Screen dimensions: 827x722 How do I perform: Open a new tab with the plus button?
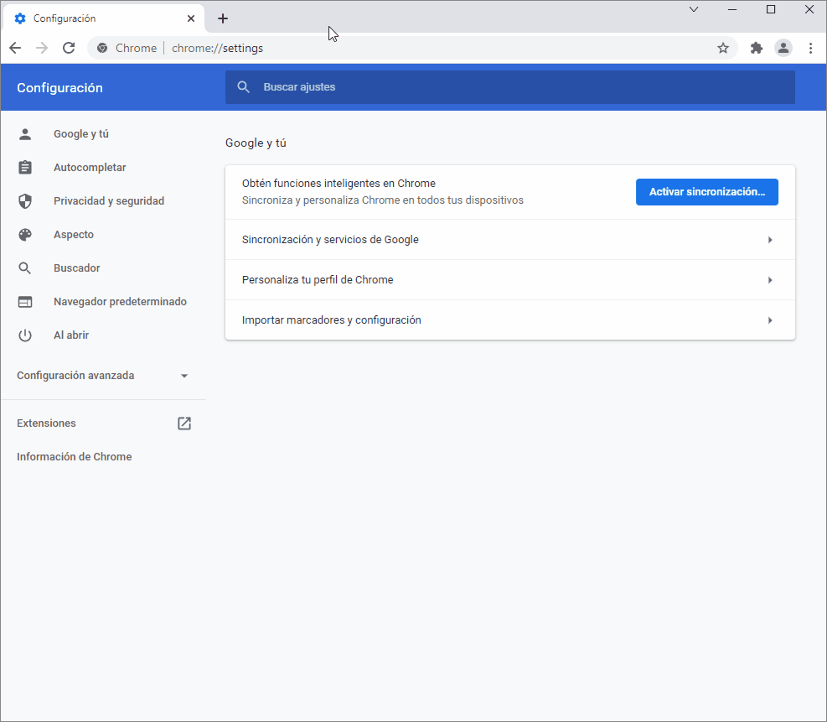click(x=223, y=18)
